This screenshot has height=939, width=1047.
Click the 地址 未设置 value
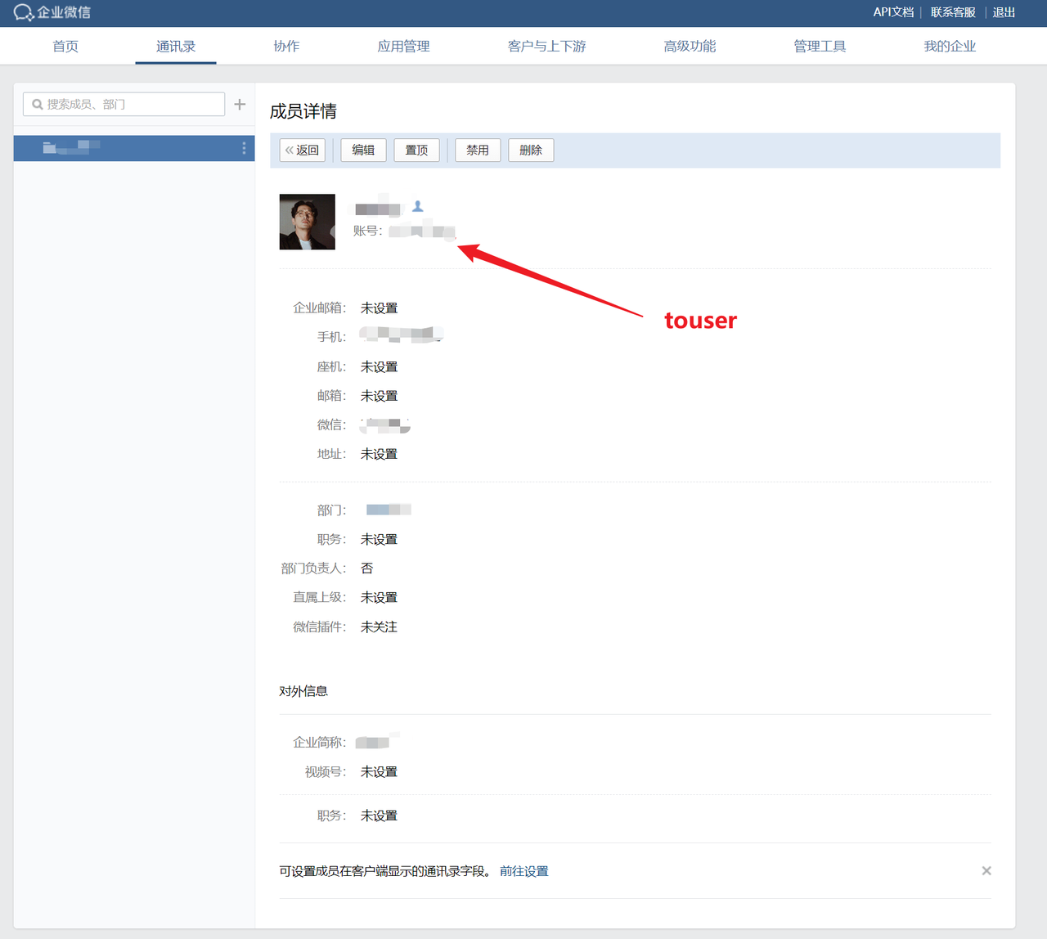pyautogui.click(x=379, y=454)
